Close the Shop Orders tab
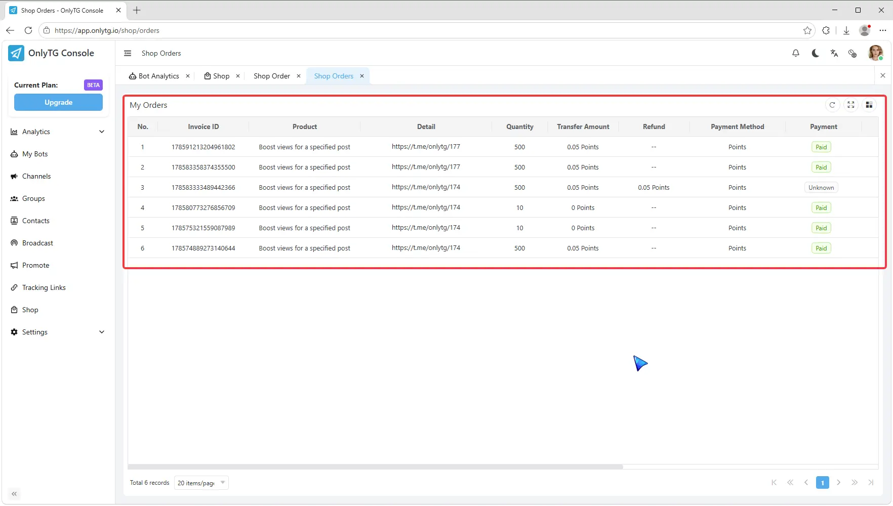 [362, 76]
